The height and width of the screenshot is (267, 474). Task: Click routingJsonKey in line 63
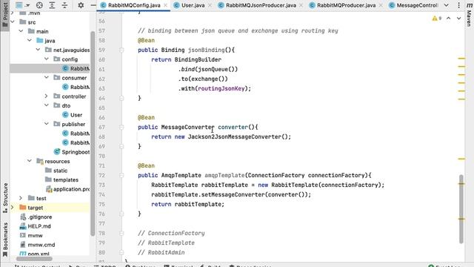[x=221, y=88]
